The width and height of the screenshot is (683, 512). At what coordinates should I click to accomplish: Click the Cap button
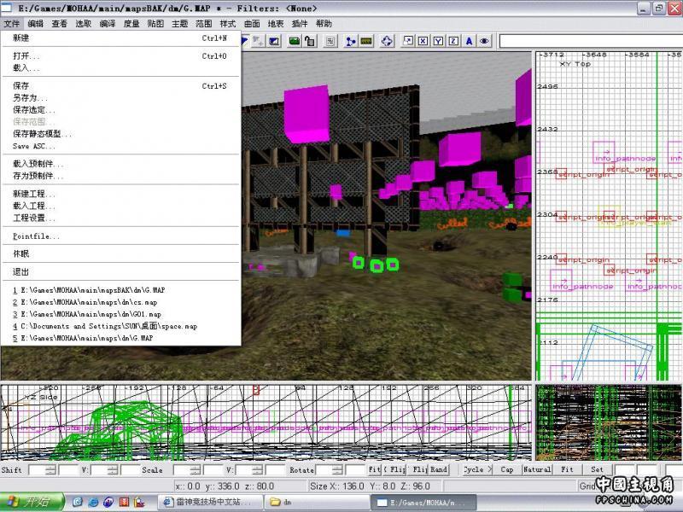point(507,470)
